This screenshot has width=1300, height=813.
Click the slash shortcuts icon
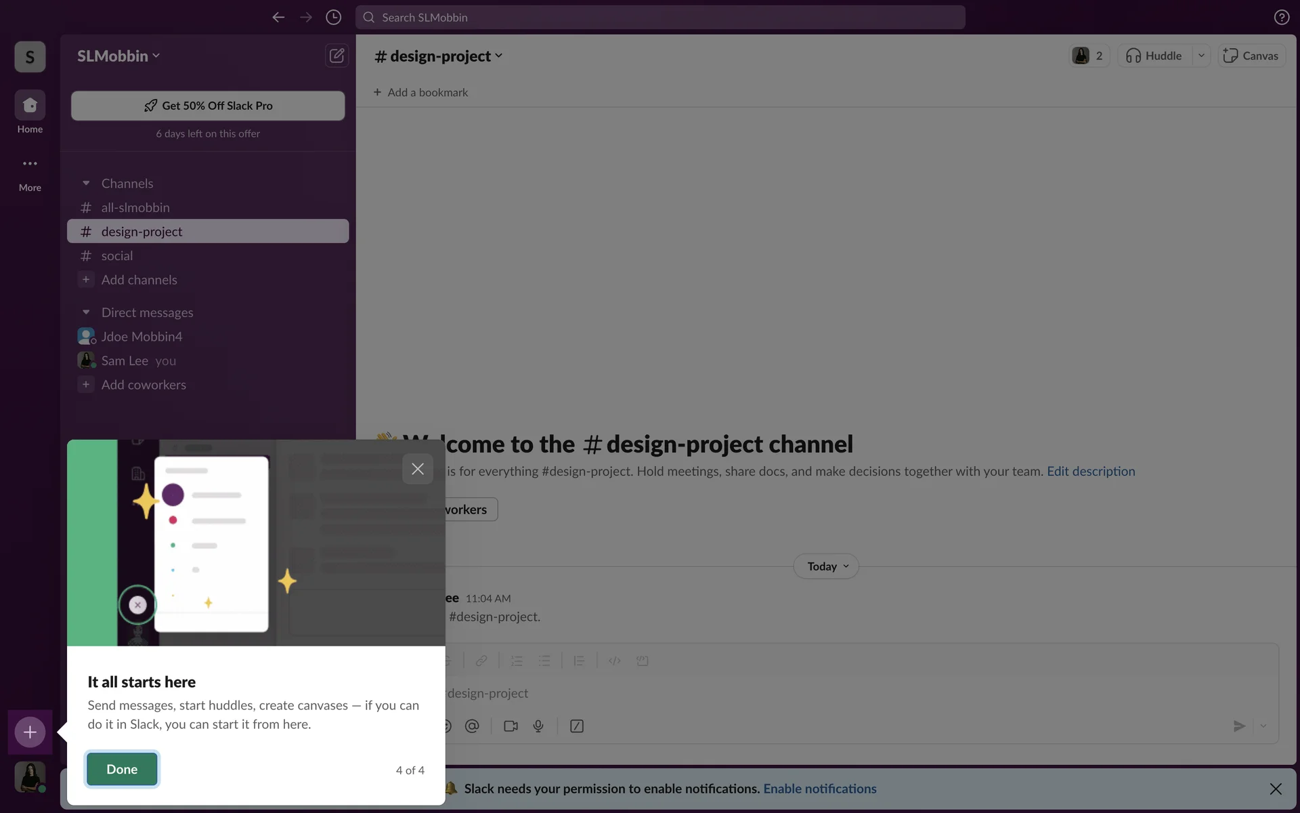577,726
